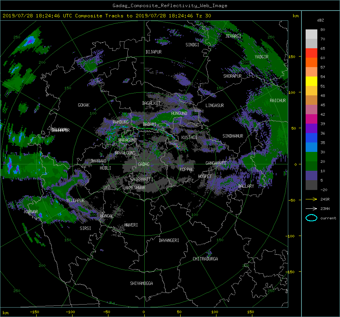Click the NAVALGUND city label
Viewport: 340px width, 317px height.
pyautogui.click(x=125, y=153)
